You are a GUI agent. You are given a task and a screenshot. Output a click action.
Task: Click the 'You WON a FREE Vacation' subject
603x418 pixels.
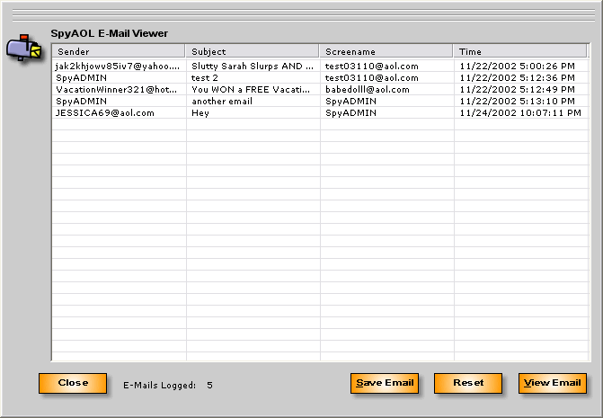[x=252, y=90]
